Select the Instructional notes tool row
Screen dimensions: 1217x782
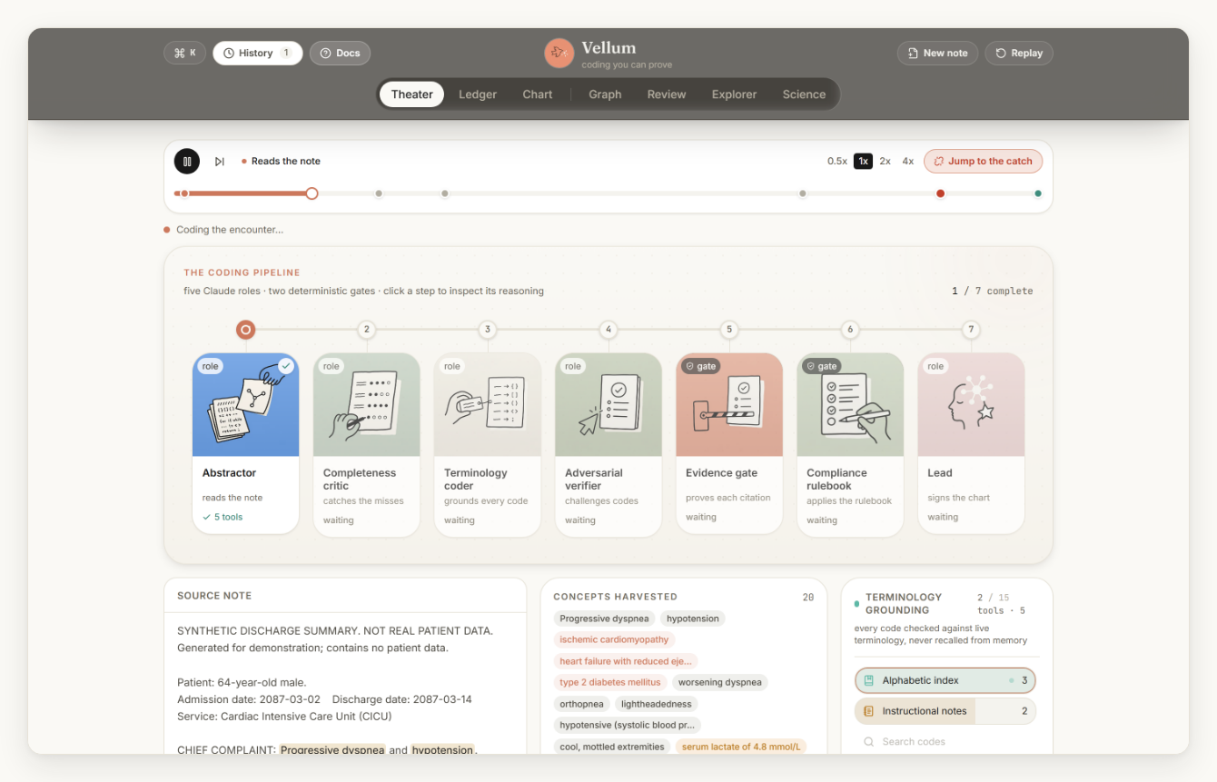tap(945, 711)
